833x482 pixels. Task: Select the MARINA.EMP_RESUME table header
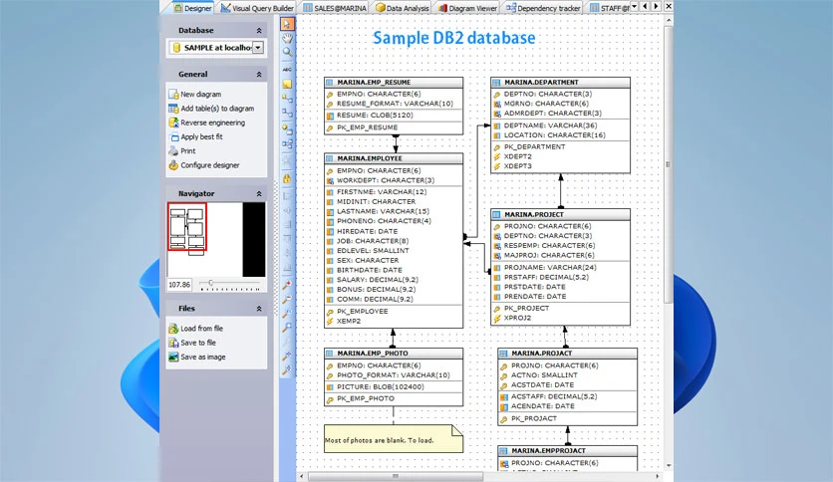(394, 83)
